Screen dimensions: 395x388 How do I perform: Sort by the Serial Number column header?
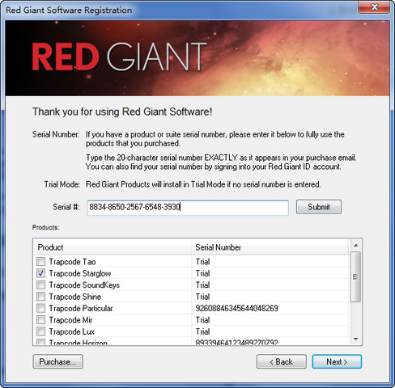270,247
